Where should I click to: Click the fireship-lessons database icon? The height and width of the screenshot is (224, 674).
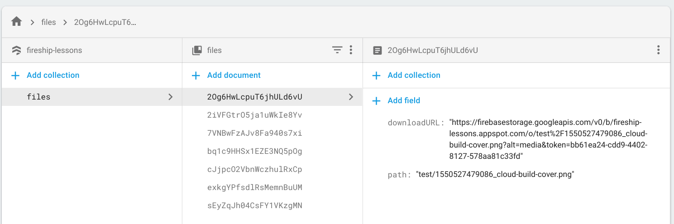(17, 50)
